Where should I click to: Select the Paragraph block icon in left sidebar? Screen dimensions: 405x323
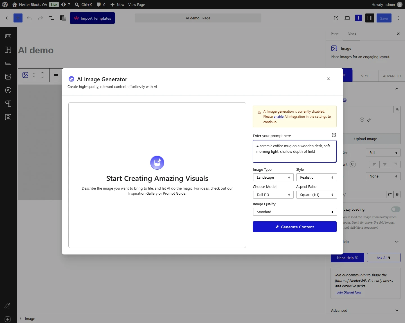8,104
